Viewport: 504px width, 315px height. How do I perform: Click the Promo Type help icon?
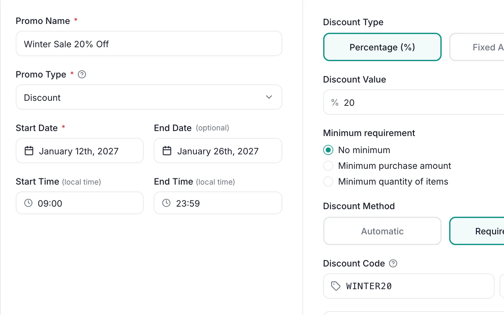tap(82, 74)
